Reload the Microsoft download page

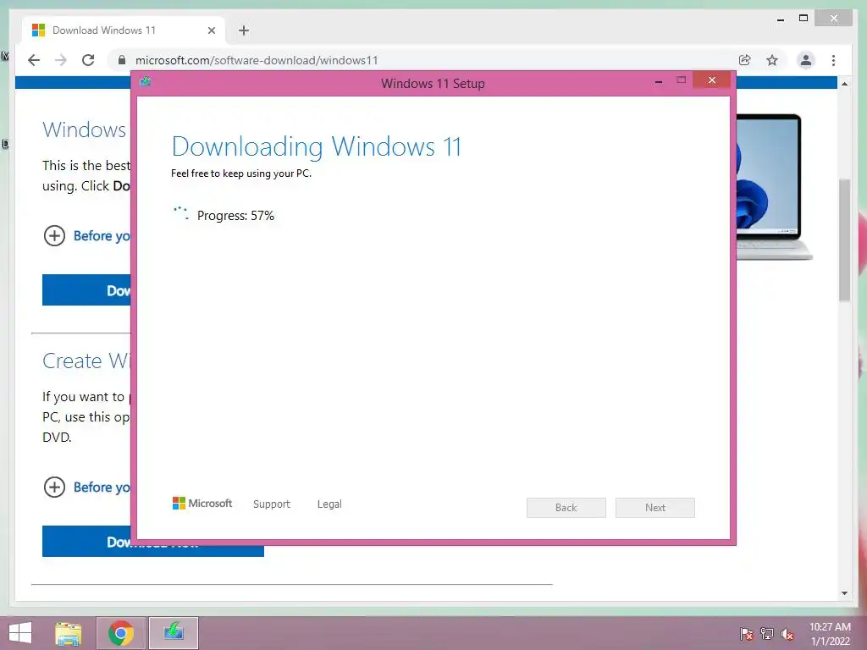point(88,60)
